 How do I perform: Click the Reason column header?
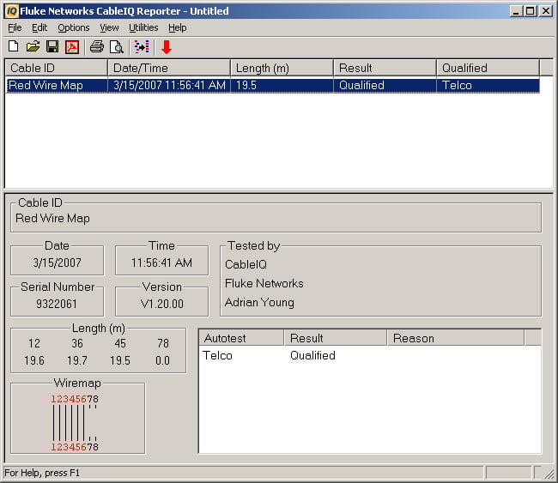(456, 338)
